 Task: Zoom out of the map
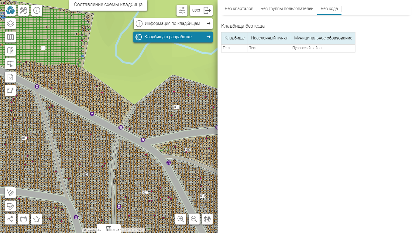(194, 219)
